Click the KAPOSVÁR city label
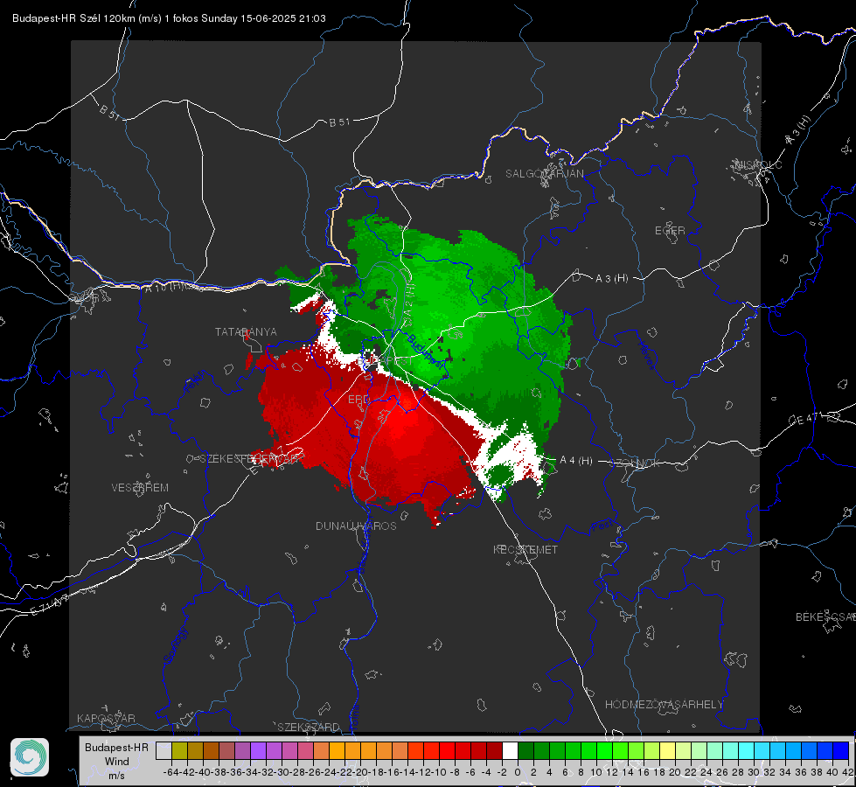Viewport: 856px width, 787px height. click(106, 718)
